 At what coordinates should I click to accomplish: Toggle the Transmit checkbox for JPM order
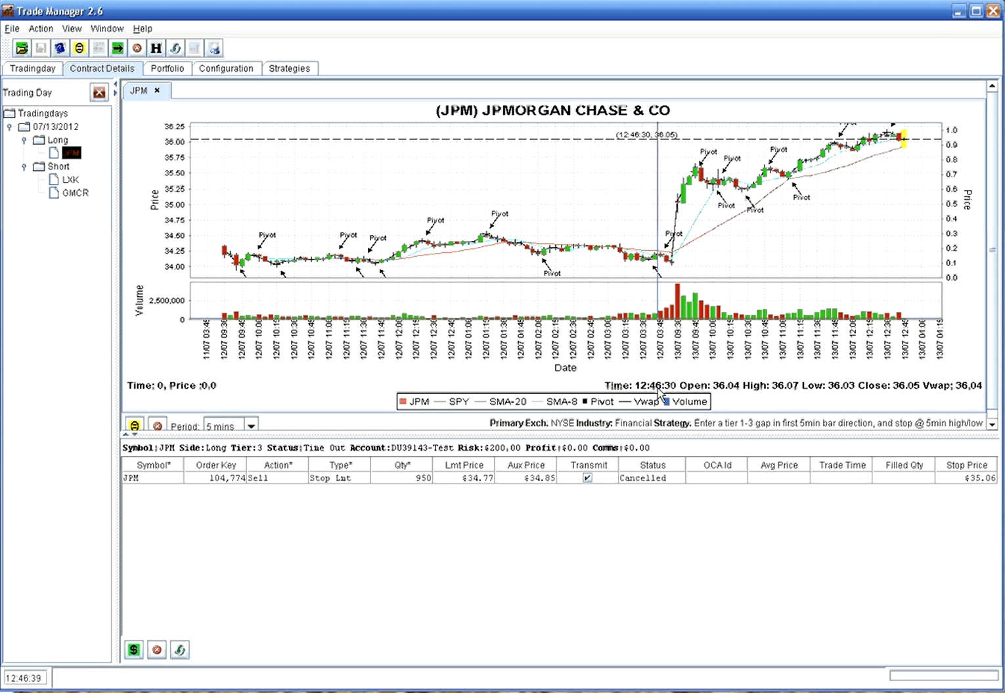pyautogui.click(x=587, y=478)
